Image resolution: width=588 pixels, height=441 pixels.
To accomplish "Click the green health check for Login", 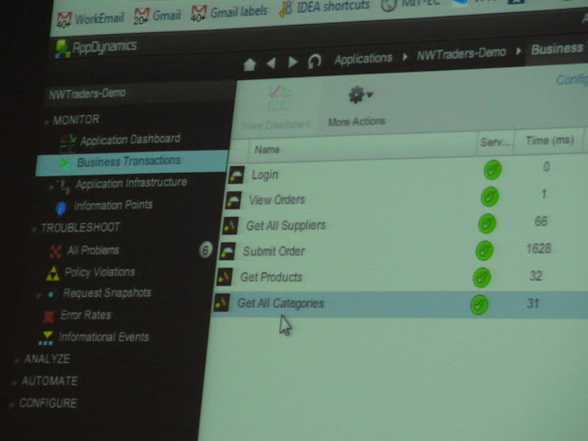I will coord(492,169).
